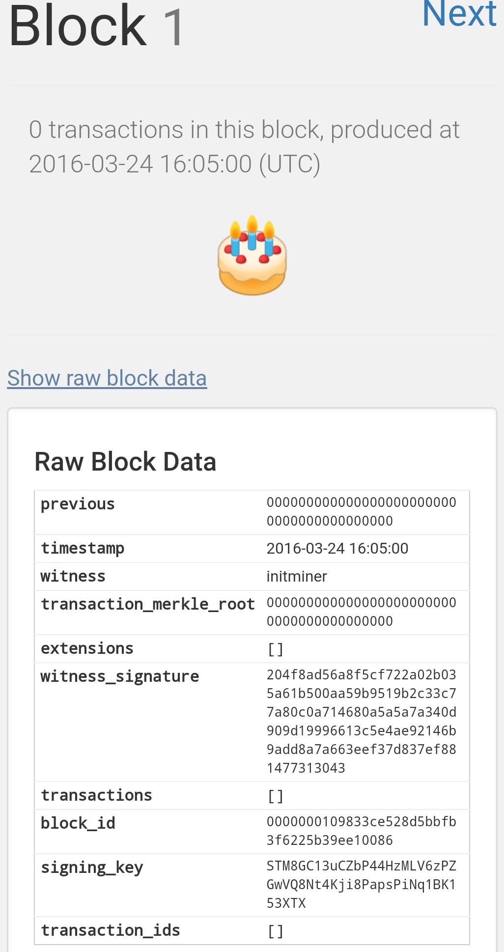Select the Raw Block Data heading
Screen dimensions: 504x952
pos(125,462)
